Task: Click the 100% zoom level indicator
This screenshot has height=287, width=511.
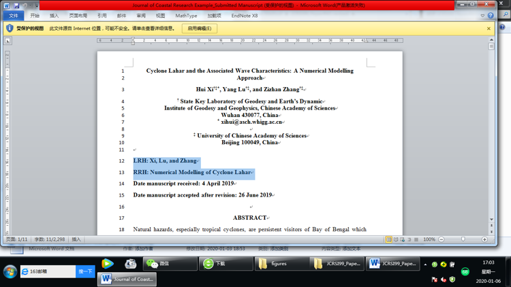Action: click(429, 239)
